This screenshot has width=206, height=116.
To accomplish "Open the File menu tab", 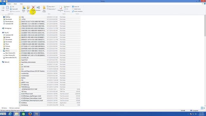I will 3,4.
